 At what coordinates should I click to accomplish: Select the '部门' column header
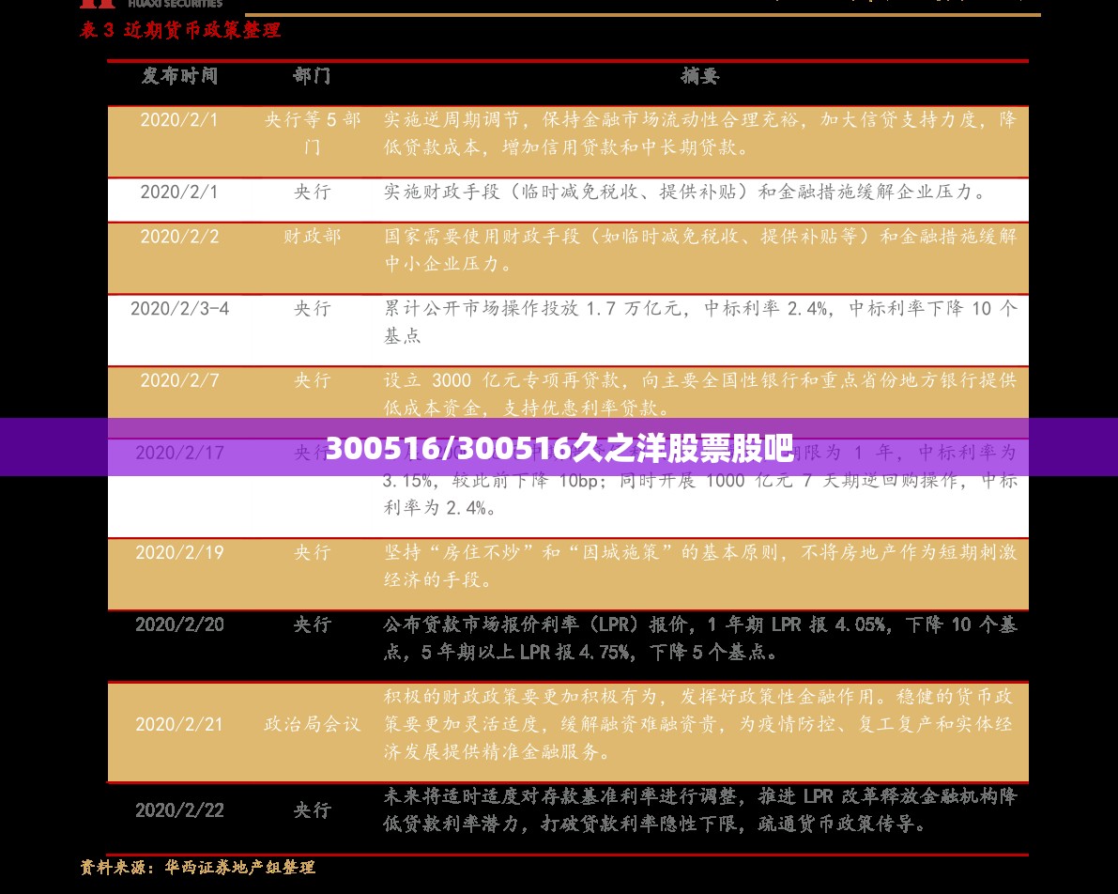[312, 76]
